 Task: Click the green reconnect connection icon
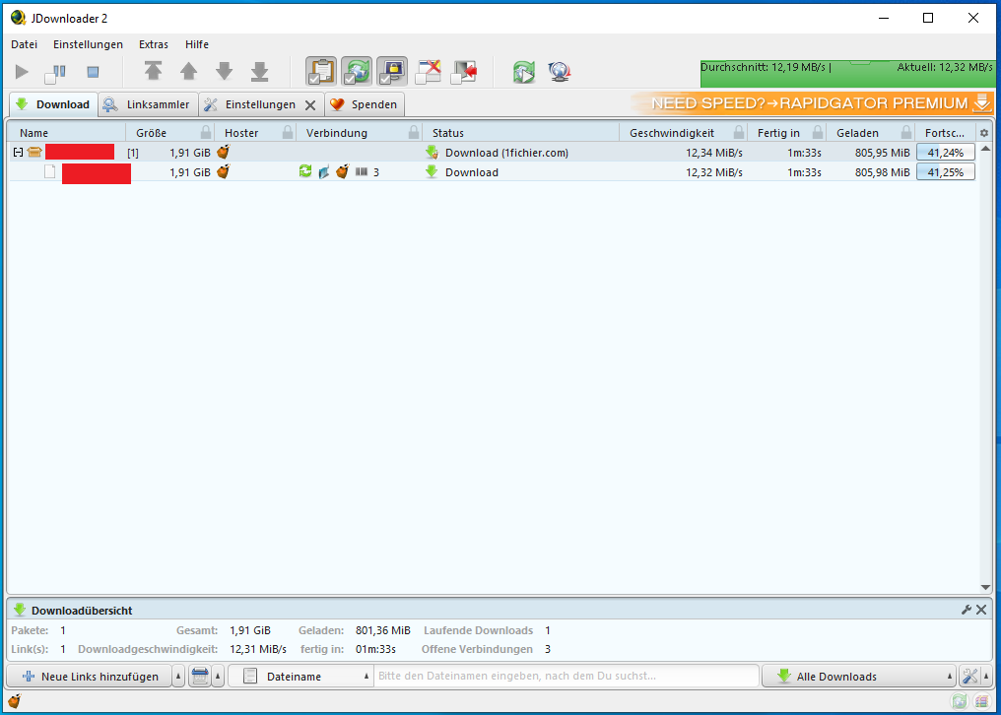pos(305,171)
